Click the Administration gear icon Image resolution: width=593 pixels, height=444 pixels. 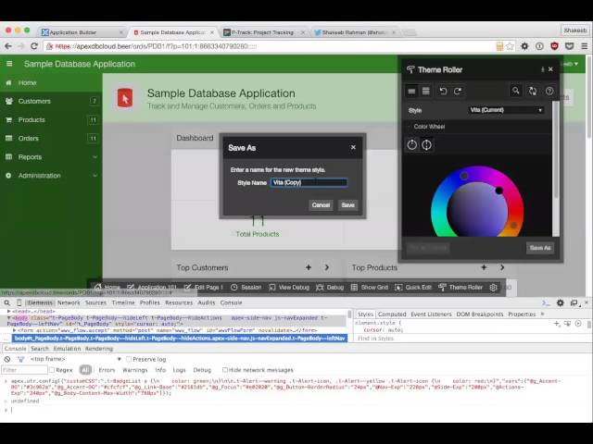8,176
